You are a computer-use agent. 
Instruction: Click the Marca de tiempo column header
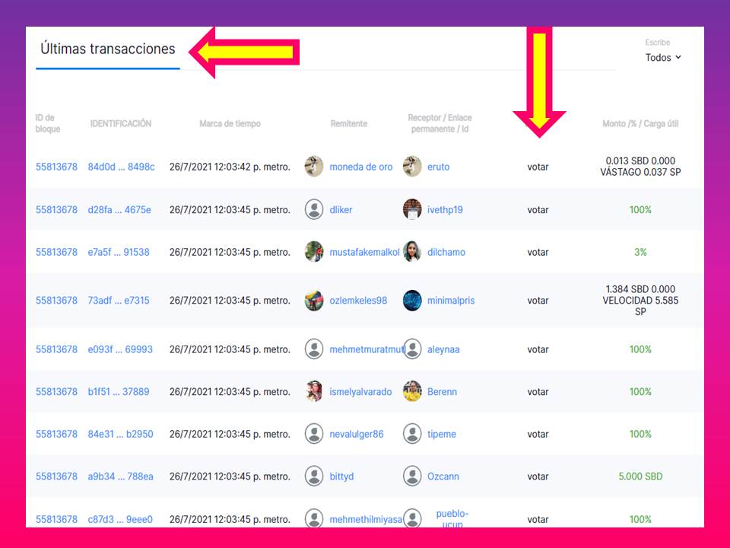point(230,123)
